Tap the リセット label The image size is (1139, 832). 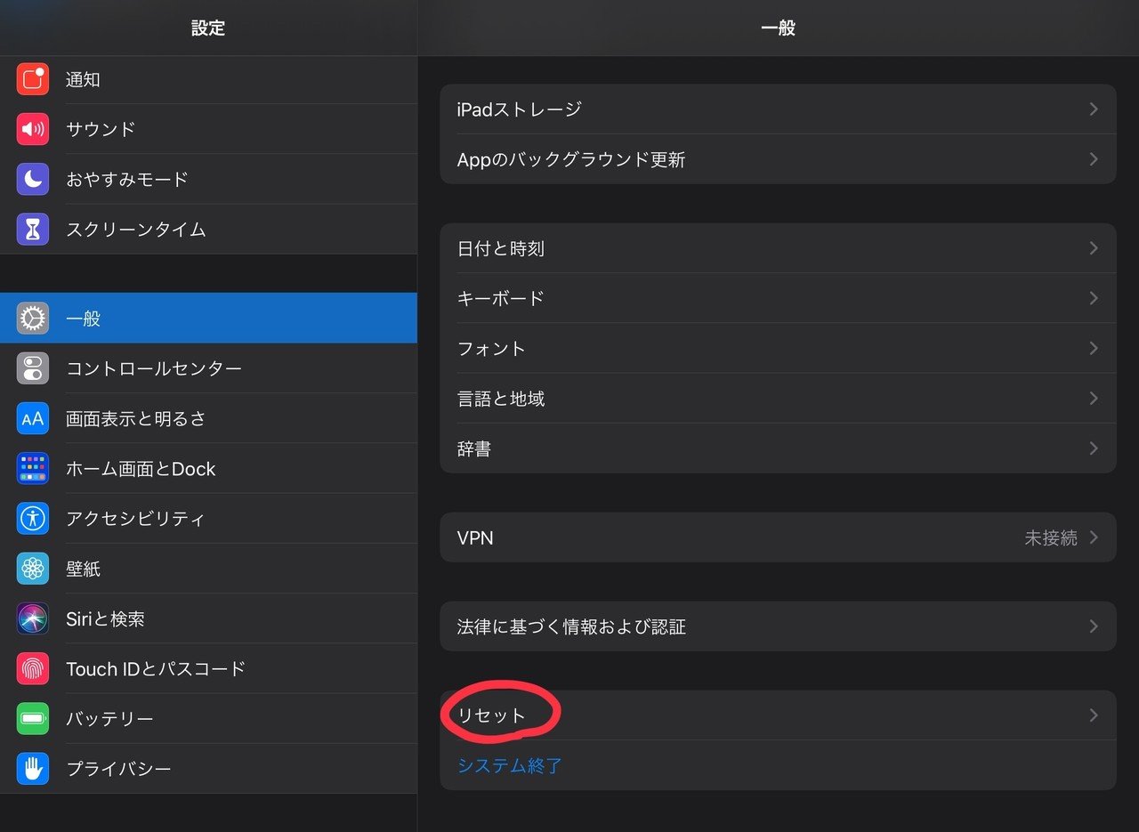pos(492,715)
